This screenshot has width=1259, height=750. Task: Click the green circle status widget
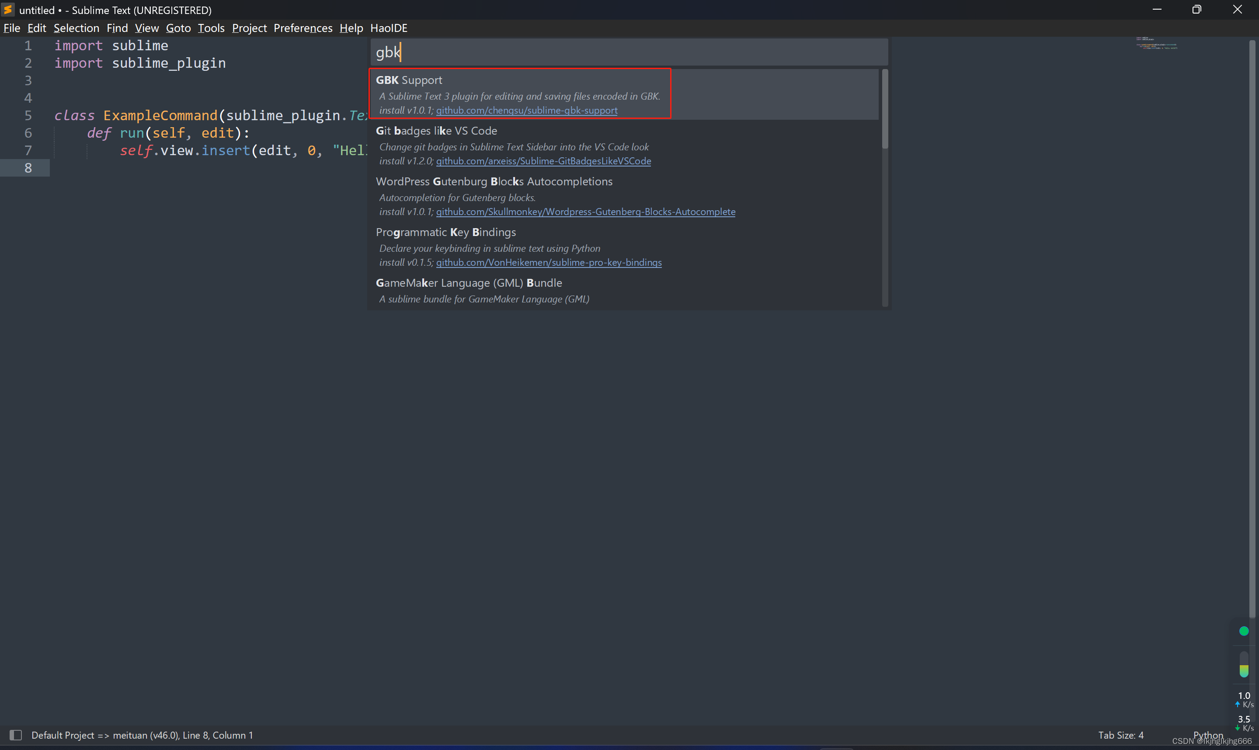(1244, 631)
